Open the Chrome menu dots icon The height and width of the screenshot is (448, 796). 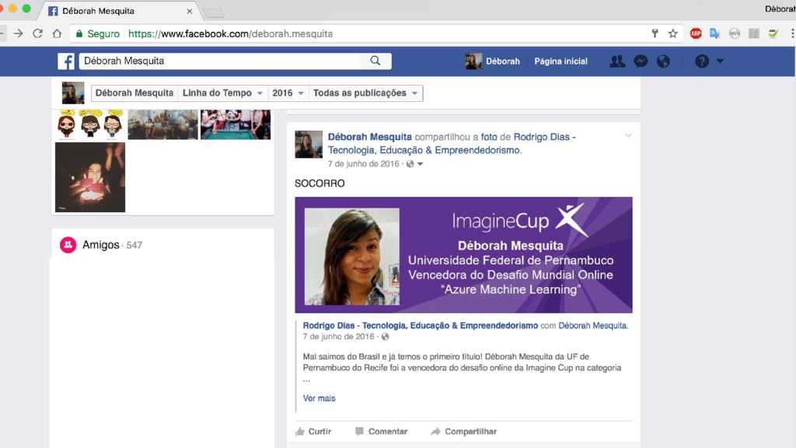[x=792, y=33]
